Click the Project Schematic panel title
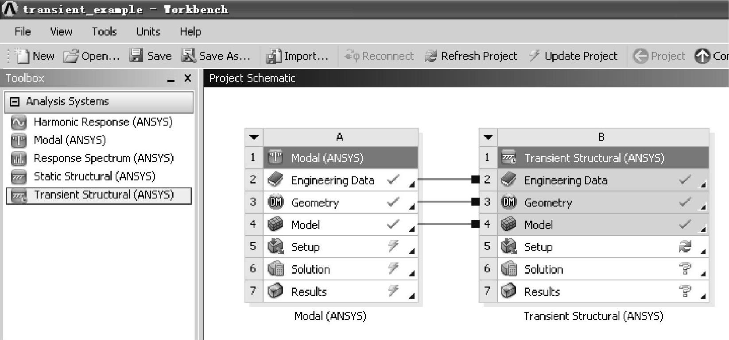The width and height of the screenshot is (729, 340). [x=252, y=78]
